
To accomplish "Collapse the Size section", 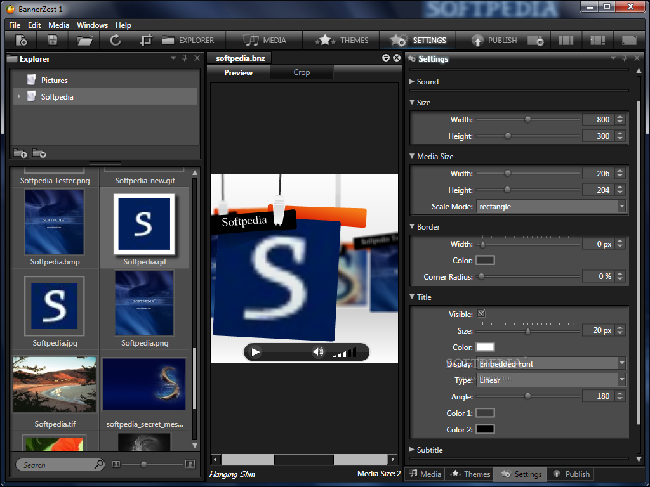I will tap(412, 102).
